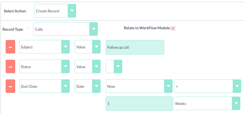The width and height of the screenshot is (244, 114).
Task: Open the Start Date field selector dropdown
Action: coord(44,86)
